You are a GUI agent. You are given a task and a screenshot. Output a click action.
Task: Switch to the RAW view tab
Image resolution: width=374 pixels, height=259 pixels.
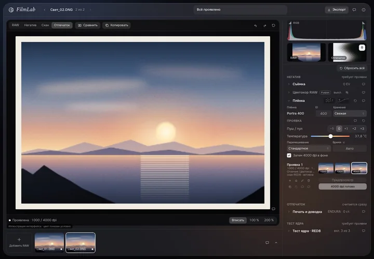point(16,25)
